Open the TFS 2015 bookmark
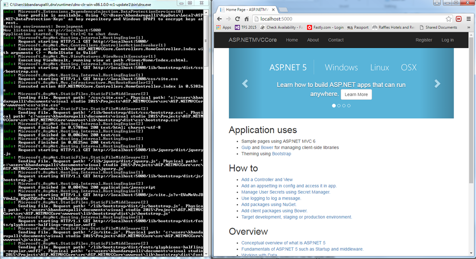Screen dimensions: 476x259 point(245,27)
